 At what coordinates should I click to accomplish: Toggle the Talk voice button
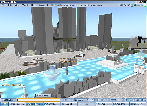[x=138, y=100]
